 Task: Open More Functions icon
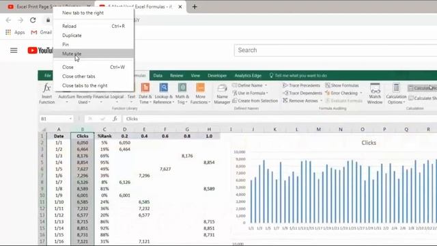(200, 87)
